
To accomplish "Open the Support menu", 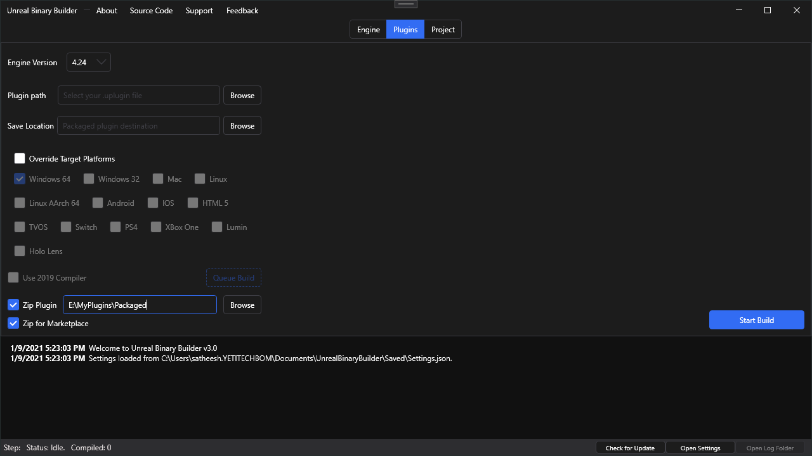I will [x=199, y=11].
